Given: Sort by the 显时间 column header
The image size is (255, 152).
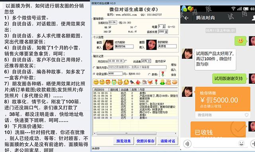Looking at the screenshot, I should coord(114,89).
